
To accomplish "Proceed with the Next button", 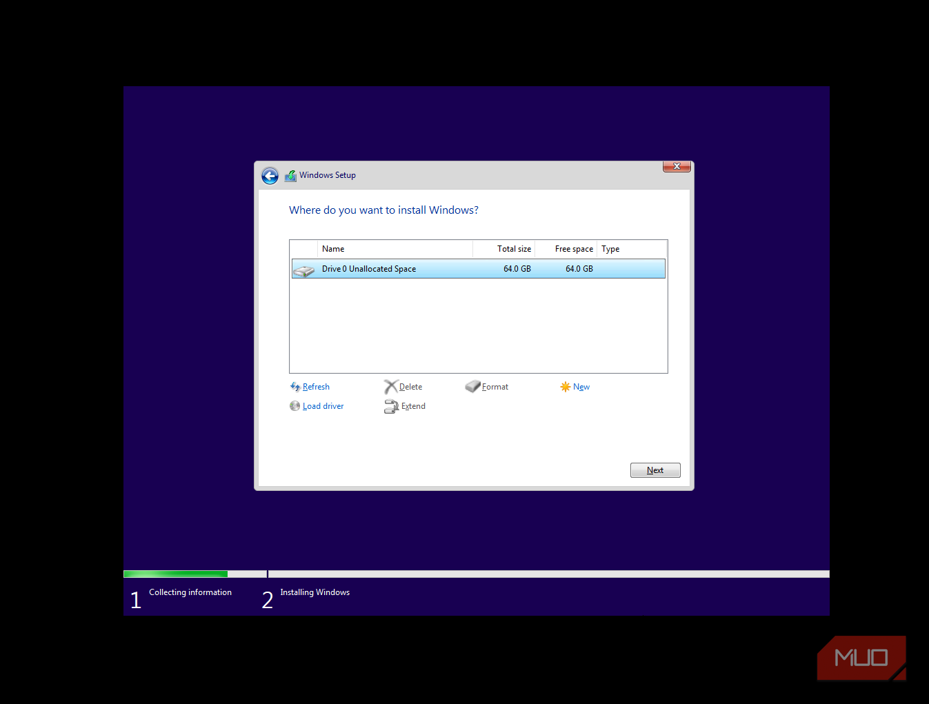I will [655, 470].
